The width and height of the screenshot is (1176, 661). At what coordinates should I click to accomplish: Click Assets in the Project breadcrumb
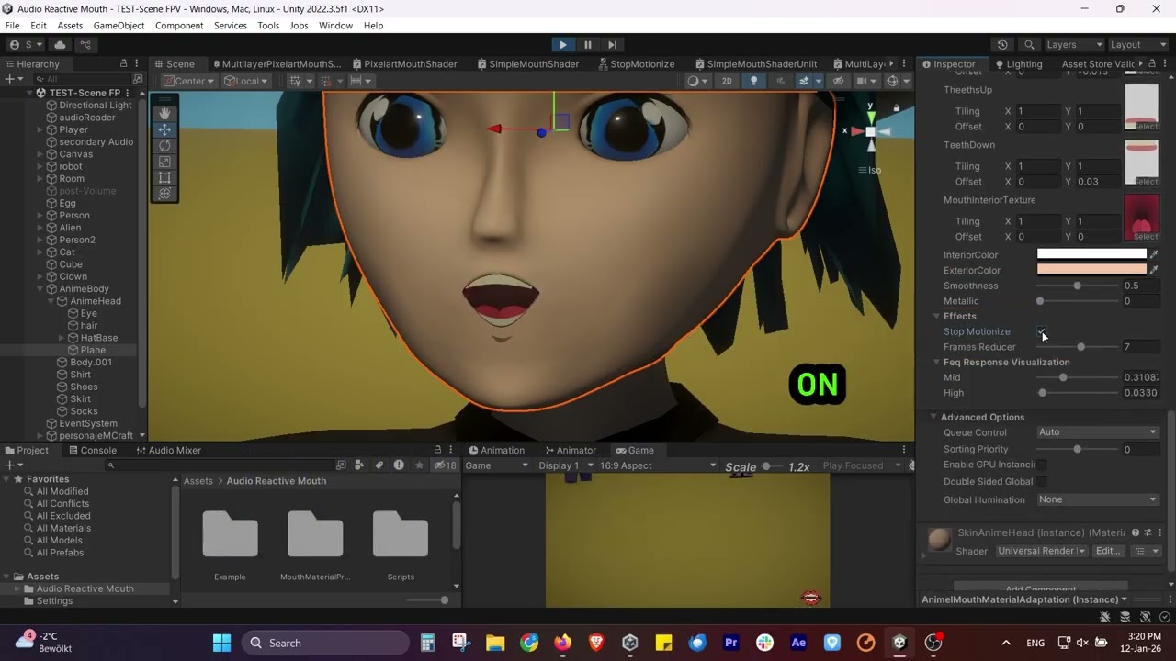[x=198, y=481]
